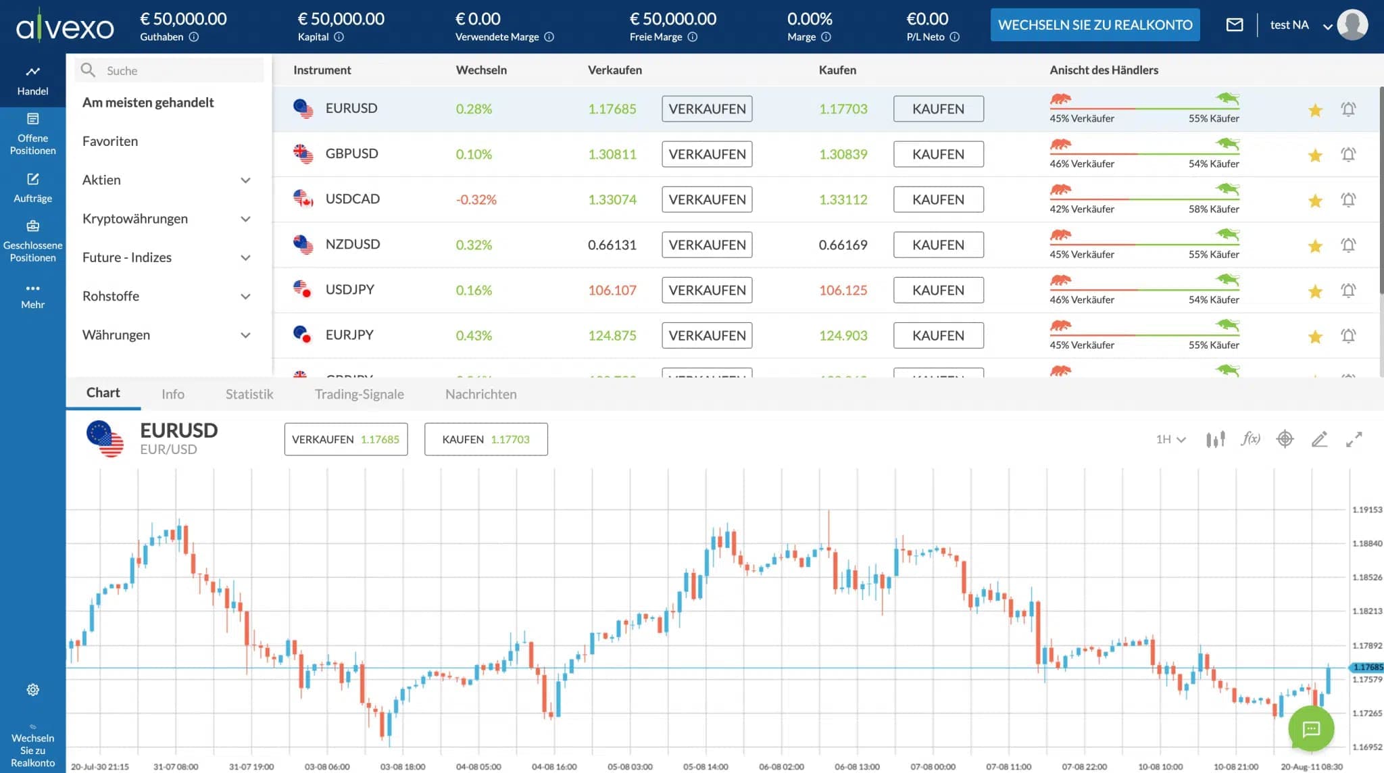Click the 1.17685 price marker on chart
The height and width of the screenshot is (773, 1384).
click(1366, 668)
